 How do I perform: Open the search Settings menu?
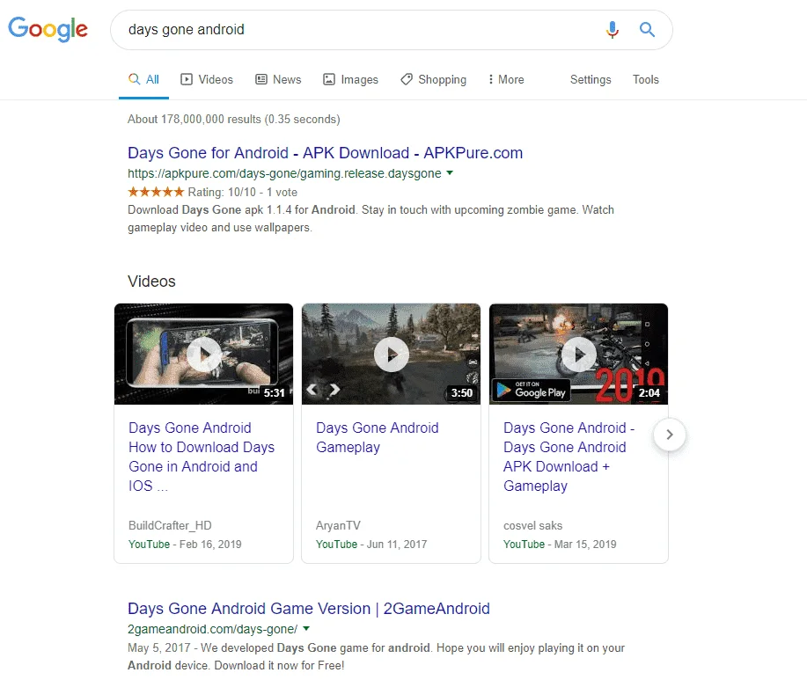(591, 80)
